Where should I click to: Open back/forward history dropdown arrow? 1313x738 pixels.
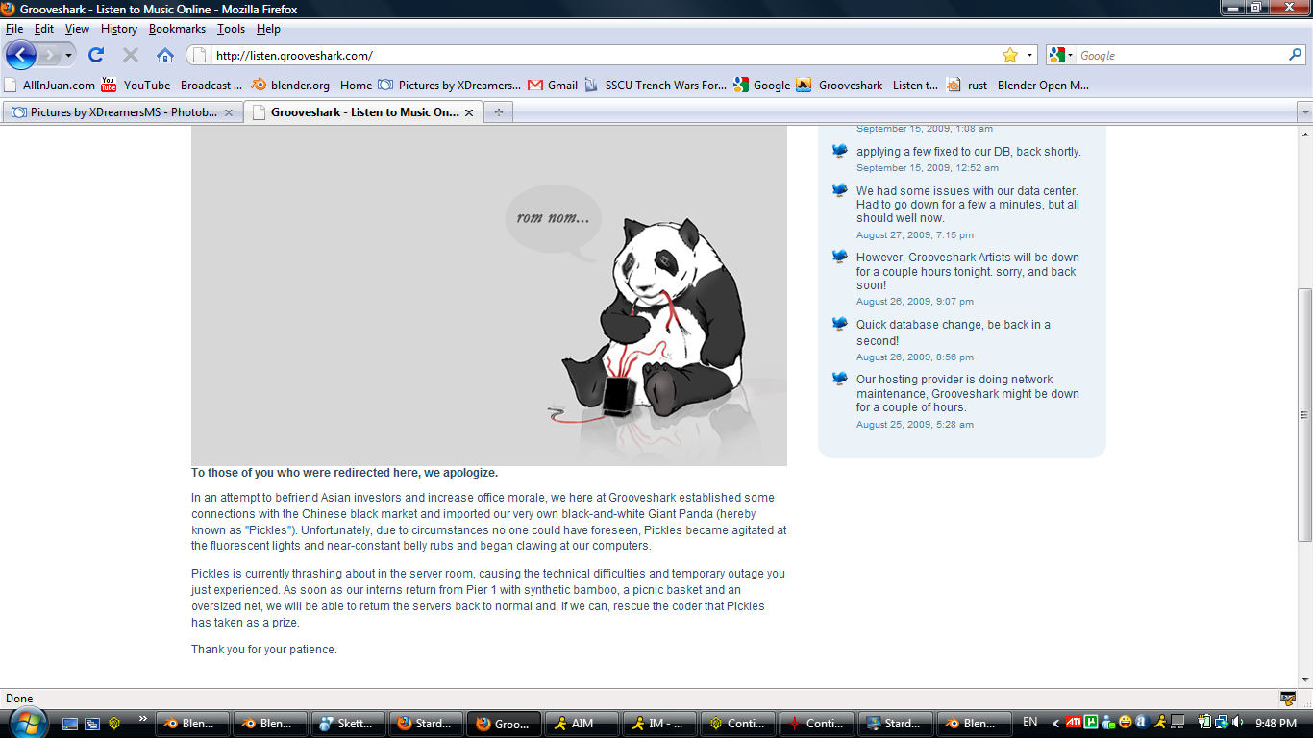[69, 56]
